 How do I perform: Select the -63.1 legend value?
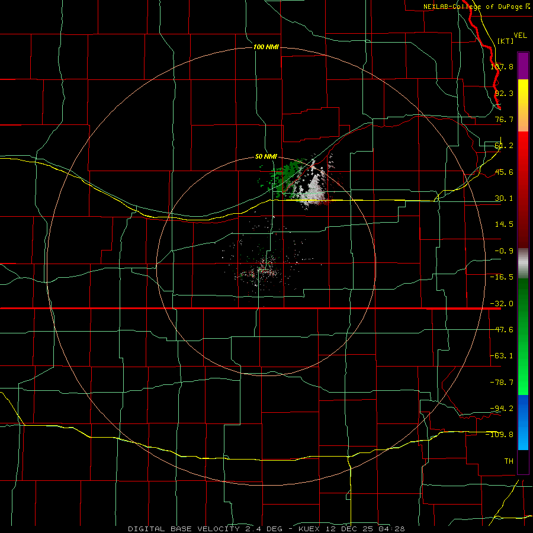[x=502, y=356]
